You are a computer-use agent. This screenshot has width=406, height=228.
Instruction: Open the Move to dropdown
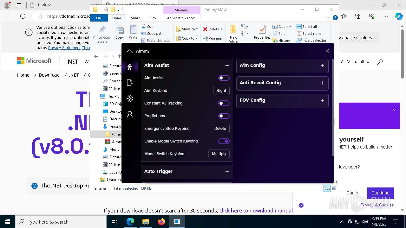click(x=187, y=29)
